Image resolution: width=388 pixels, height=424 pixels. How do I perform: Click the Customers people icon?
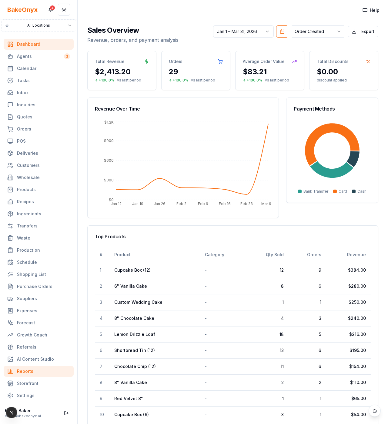pyautogui.click(x=10, y=165)
